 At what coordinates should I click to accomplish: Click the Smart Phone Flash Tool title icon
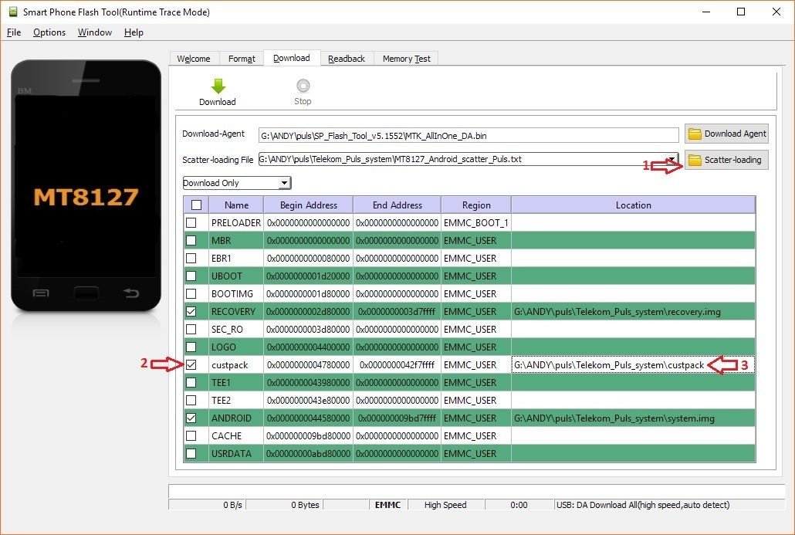pos(12,12)
